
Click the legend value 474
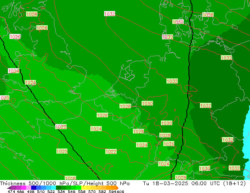pos(11,191)
